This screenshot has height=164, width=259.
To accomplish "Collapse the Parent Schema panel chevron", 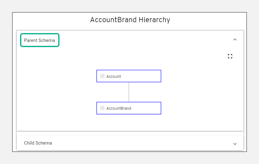I will pos(235,39).
